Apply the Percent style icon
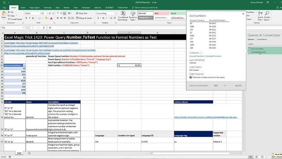282x159 pixels. click(x=103, y=18)
